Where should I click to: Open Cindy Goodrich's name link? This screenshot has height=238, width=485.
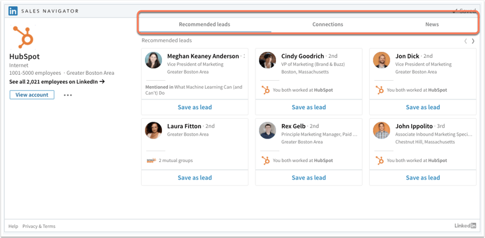point(303,56)
